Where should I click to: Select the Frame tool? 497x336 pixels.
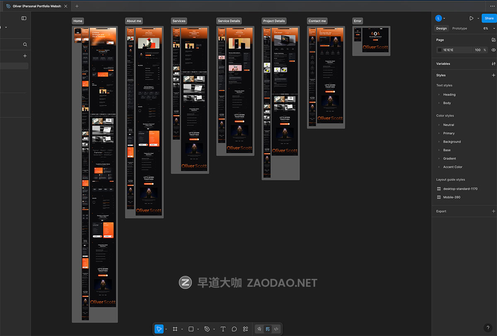175,329
